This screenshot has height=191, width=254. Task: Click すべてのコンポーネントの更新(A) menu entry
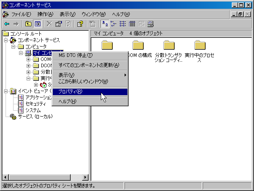[89, 65]
